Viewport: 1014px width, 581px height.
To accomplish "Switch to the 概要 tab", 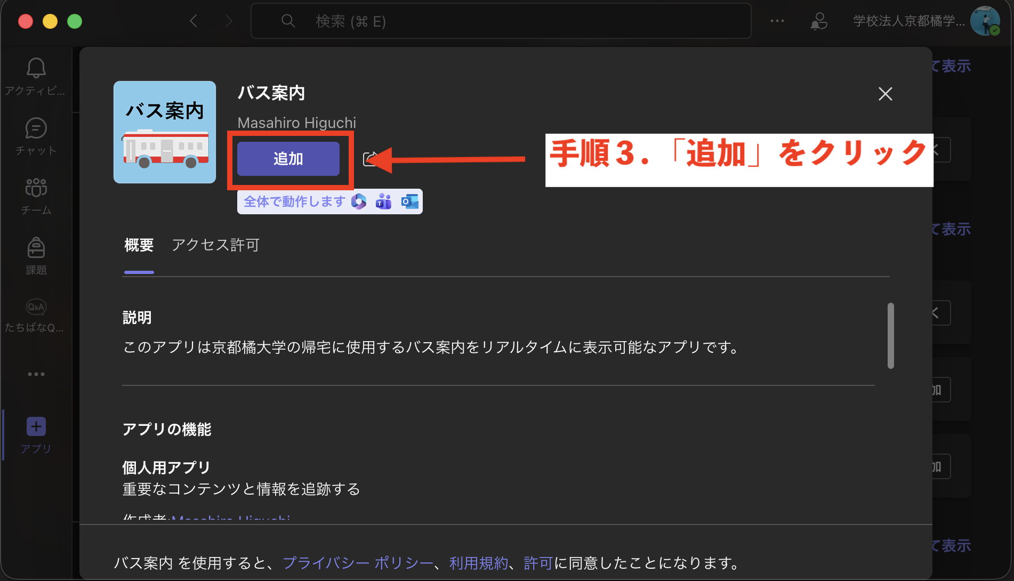I will click(x=139, y=245).
